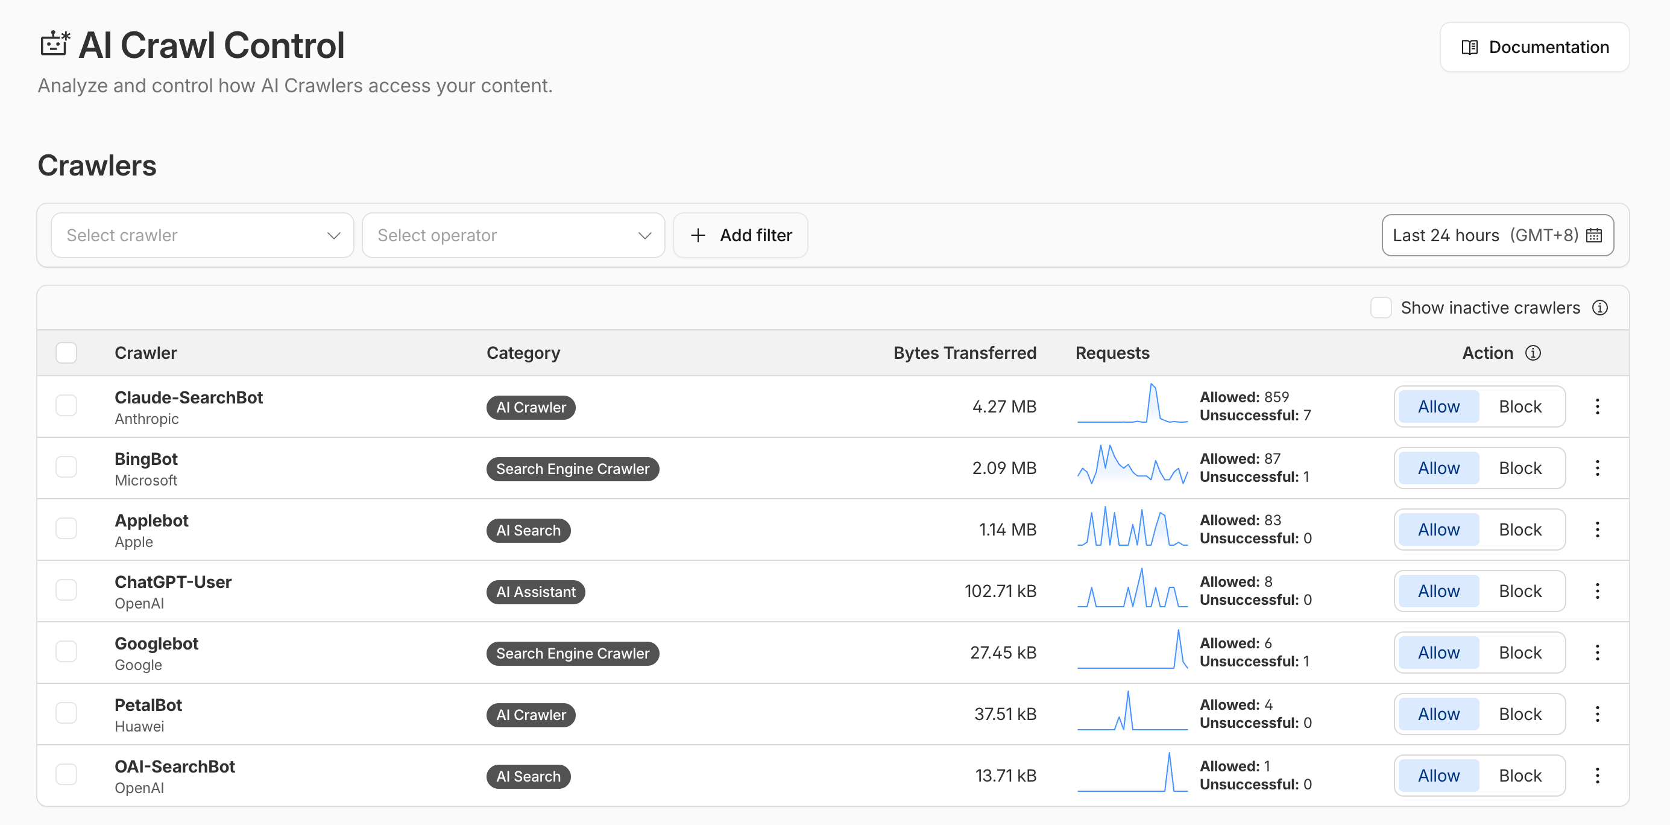The width and height of the screenshot is (1670, 825).
Task: Enable Show inactive crawlers checkbox
Action: point(1381,308)
